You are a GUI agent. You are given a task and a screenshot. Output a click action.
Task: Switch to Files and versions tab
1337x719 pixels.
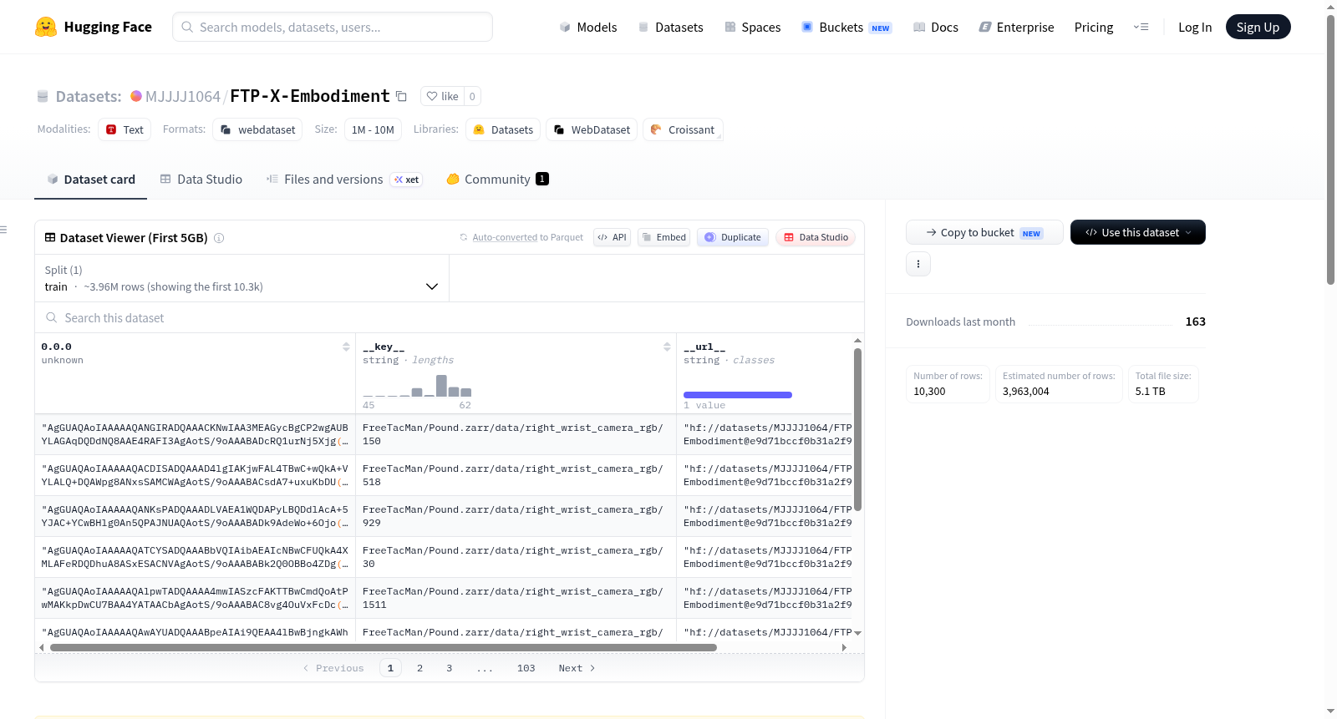pos(344,179)
